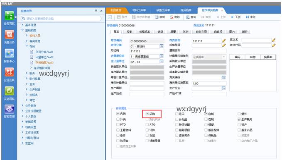Open the 业务导航 sidebar icon
Image resolution: width=282 pixels, height=160 pixels.
pyautogui.click(x=9, y=16)
